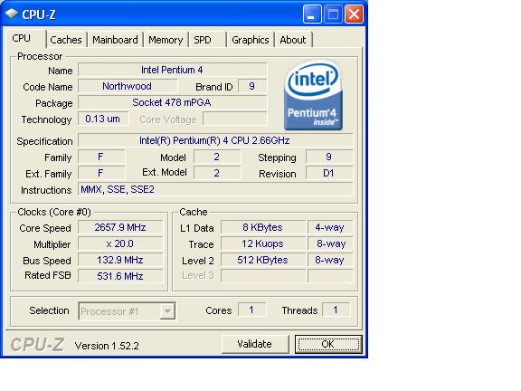Click the Core Speed value 2657.9 MHz

point(120,227)
